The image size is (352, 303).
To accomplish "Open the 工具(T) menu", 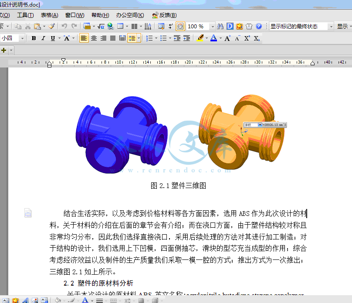I will point(25,15).
